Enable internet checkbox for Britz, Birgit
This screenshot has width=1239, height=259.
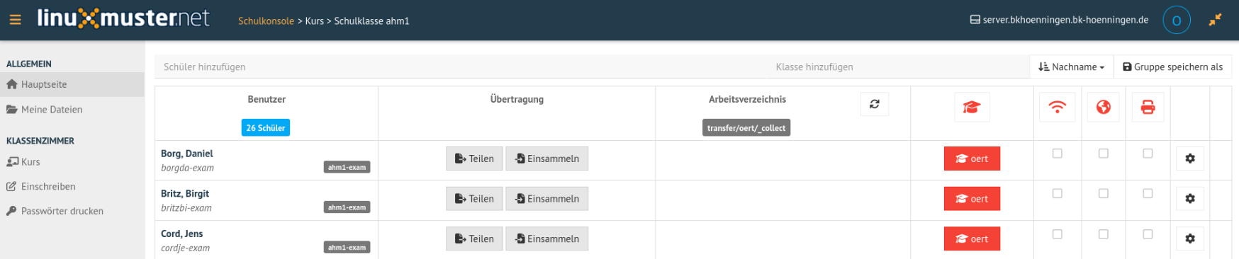click(1104, 193)
